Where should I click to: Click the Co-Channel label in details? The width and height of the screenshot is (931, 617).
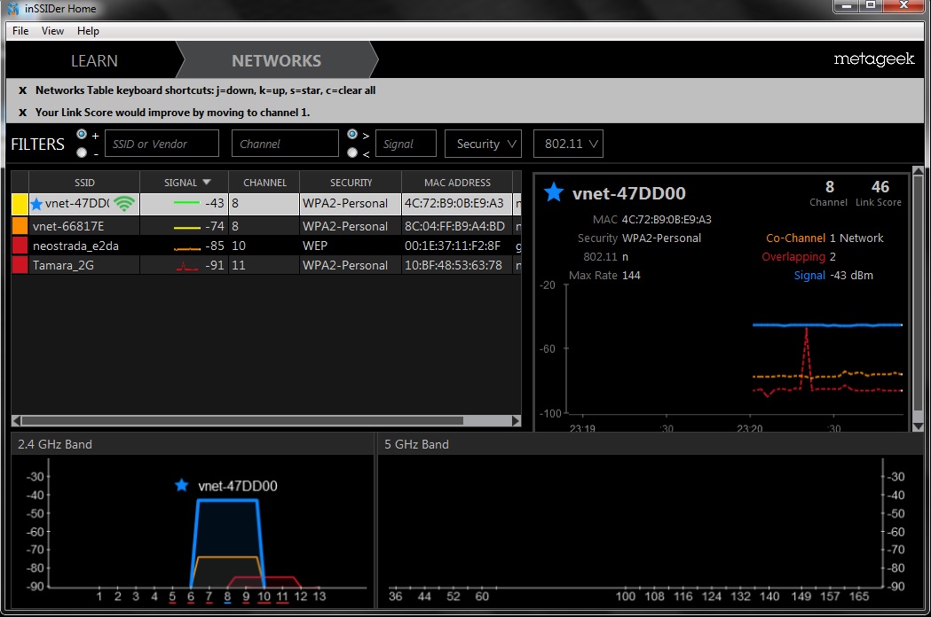point(795,238)
